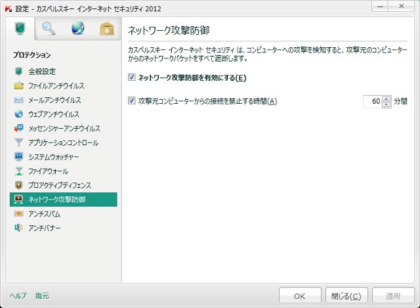Viewport: 420px width, 308px height.
Task: Select アンチバナー settings
Action: coord(64,228)
